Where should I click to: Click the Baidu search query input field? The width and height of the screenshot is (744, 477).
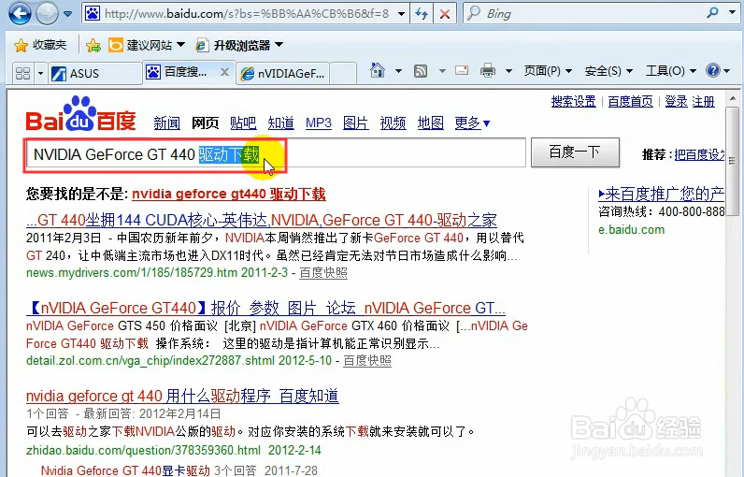(276, 153)
